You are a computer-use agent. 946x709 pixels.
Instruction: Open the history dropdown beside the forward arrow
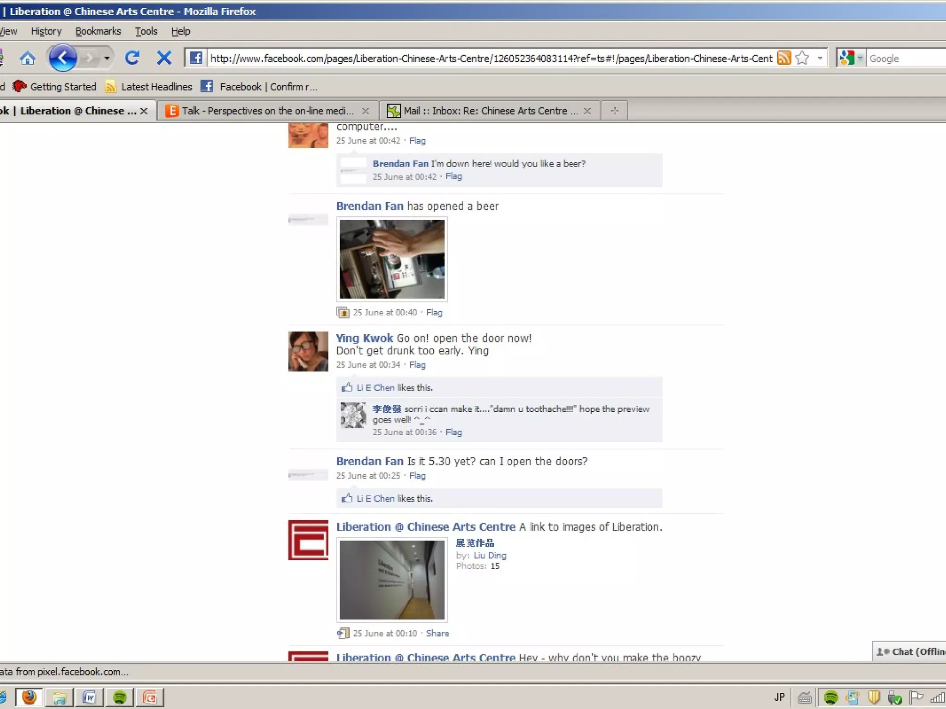point(107,58)
